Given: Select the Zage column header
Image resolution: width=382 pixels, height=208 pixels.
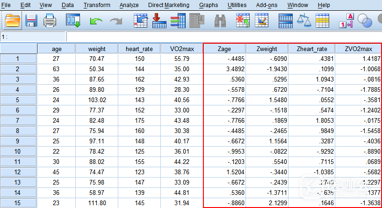Looking at the screenshot, I should [224, 49].
